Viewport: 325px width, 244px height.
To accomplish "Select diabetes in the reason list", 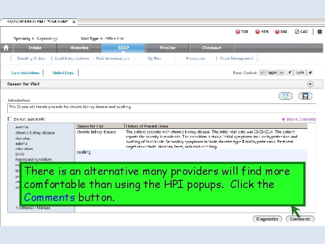I will point(23,138).
